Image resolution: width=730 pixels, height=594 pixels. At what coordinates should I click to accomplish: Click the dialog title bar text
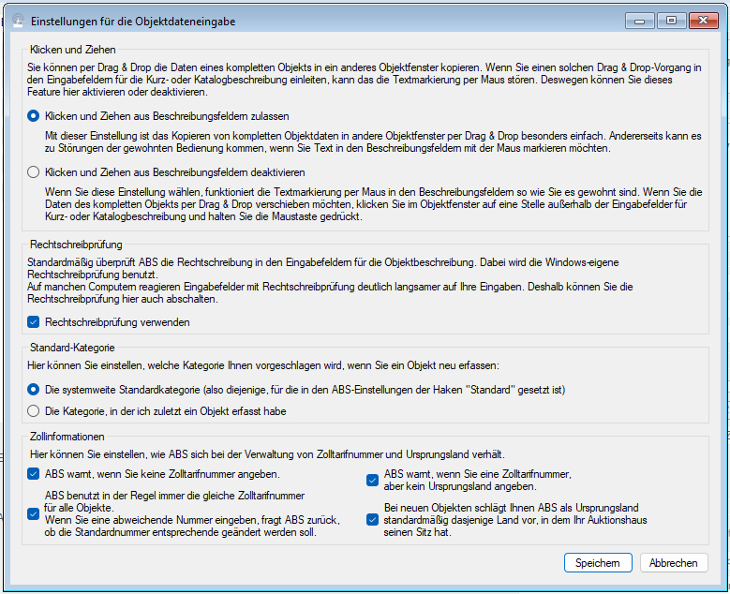[x=133, y=20]
